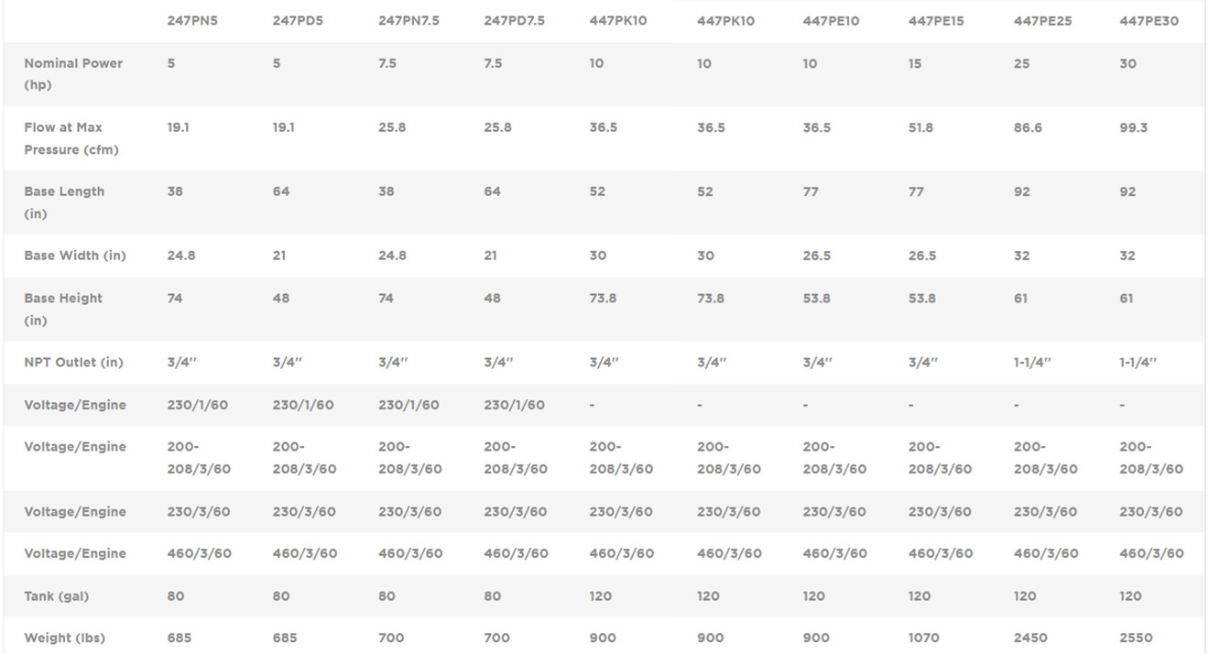Click the Base Height (in) row label
The width and height of the screenshot is (1209, 654).
(x=63, y=310)
